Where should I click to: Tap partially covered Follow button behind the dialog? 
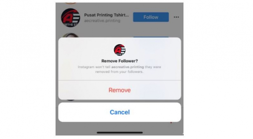point(151,37)
